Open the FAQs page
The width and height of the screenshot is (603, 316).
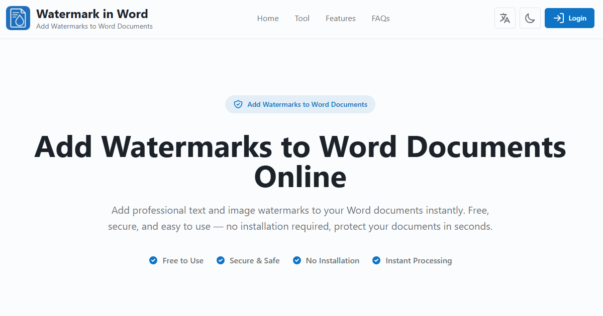[380, 18]
